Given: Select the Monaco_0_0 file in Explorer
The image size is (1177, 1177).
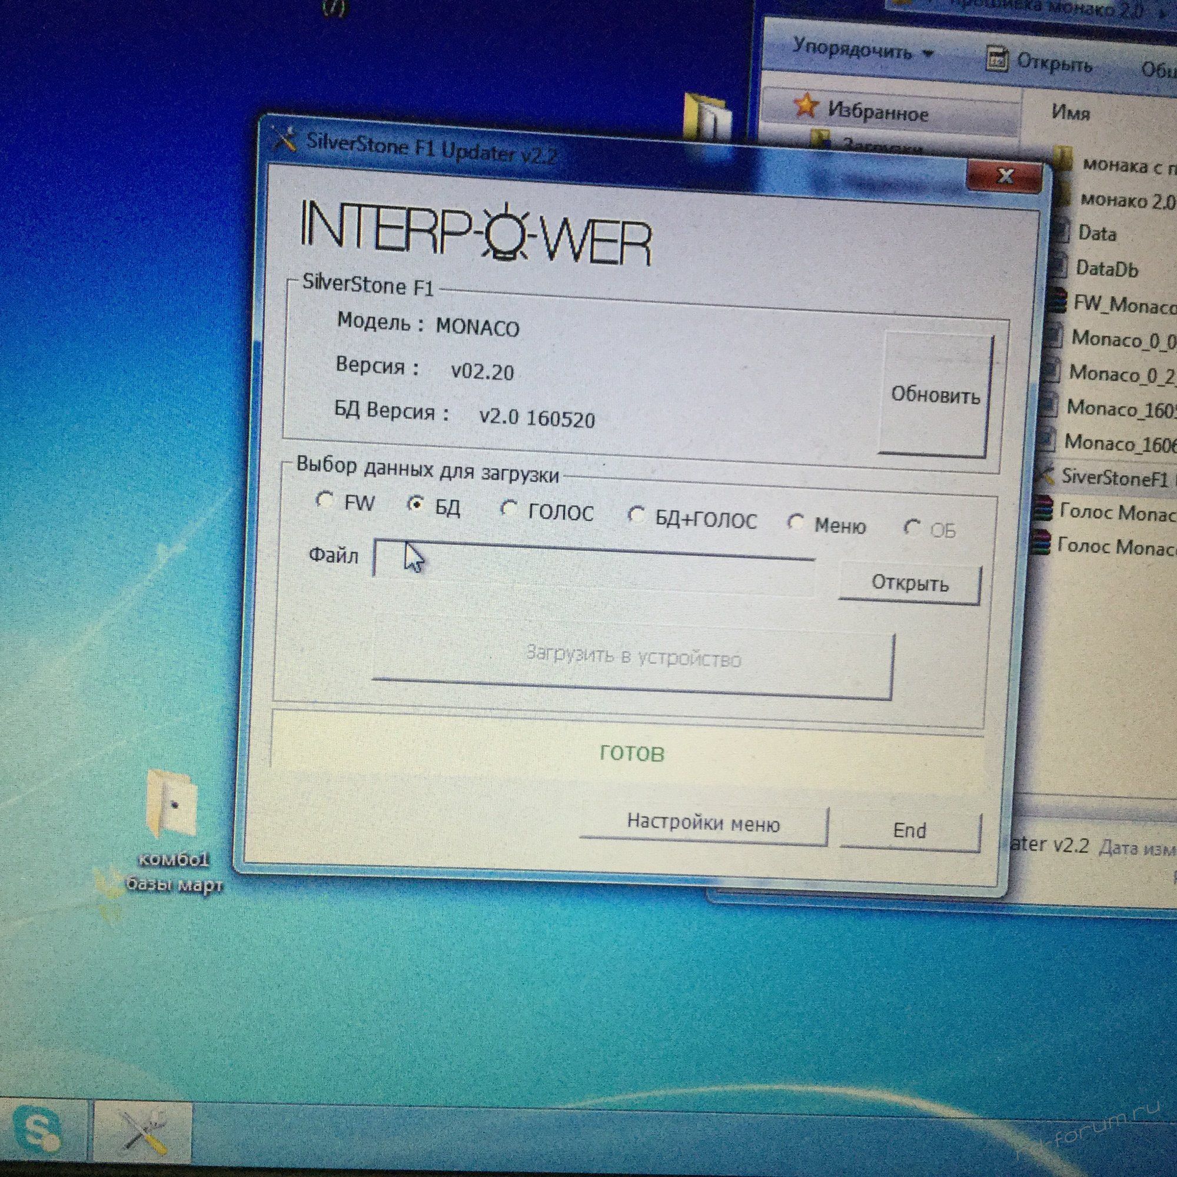Looking at the screenshot, I should click(1123, 339).
